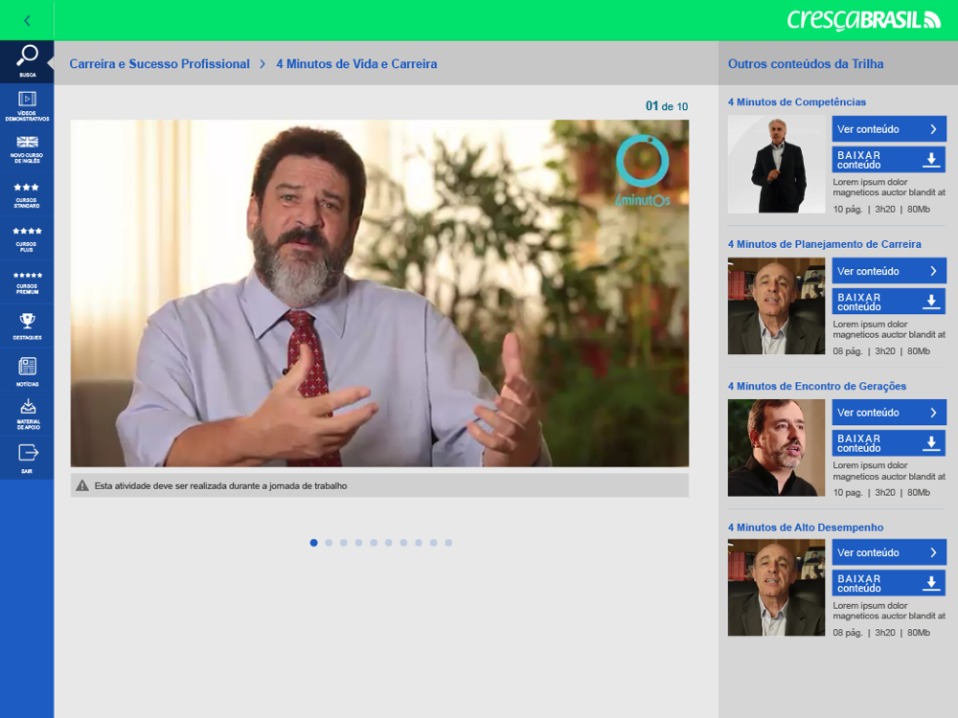Open Notícias newspaper icon
The width and height of the screenshot is (958, 718).
[27, 370]
